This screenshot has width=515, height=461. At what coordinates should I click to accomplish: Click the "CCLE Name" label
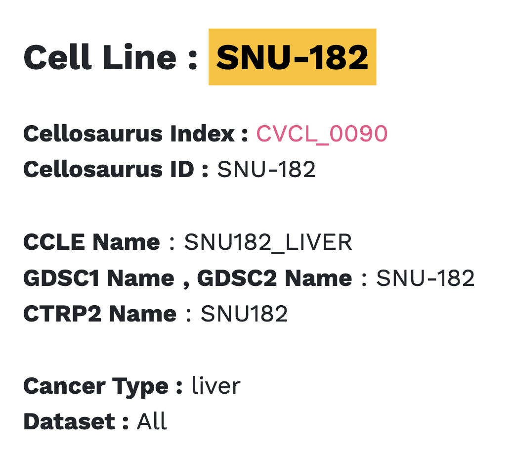tap(92, 242)
